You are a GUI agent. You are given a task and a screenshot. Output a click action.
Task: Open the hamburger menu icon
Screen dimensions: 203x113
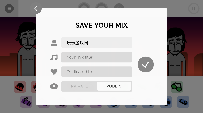click(9, 8)
